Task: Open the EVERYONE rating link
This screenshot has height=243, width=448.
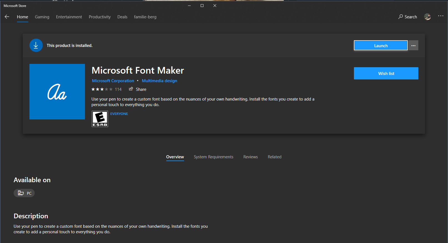Action: pyautogui.click(x=119, y=114)
